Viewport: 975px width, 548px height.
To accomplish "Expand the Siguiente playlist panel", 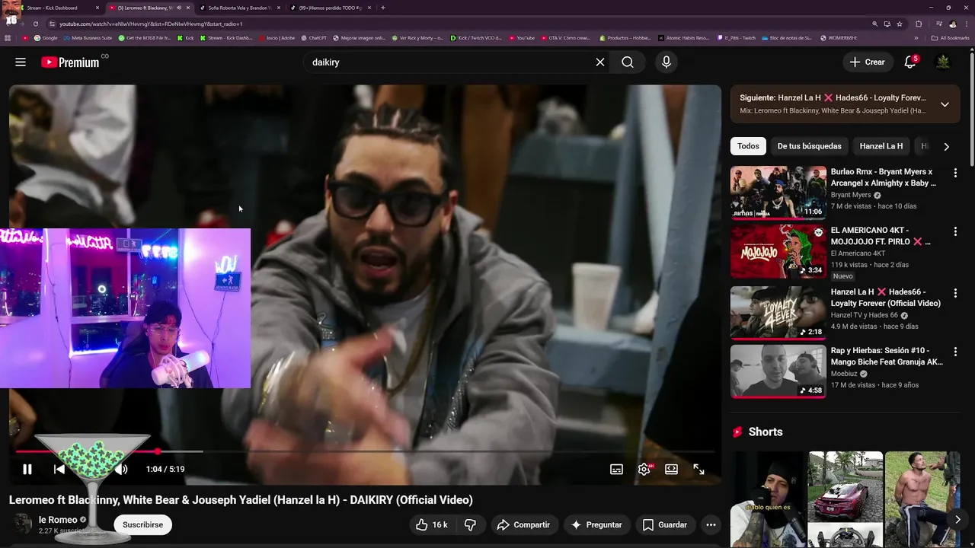I will click(945, 104).
